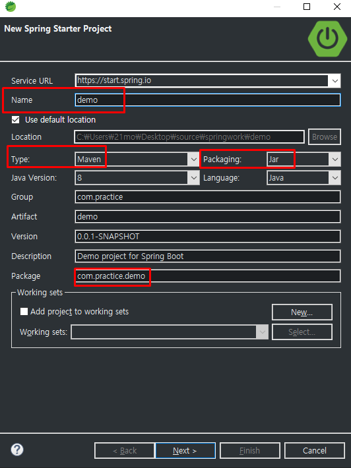Click the Back button
The height and width of the screenshot is (468, 351).
point(125,450)
